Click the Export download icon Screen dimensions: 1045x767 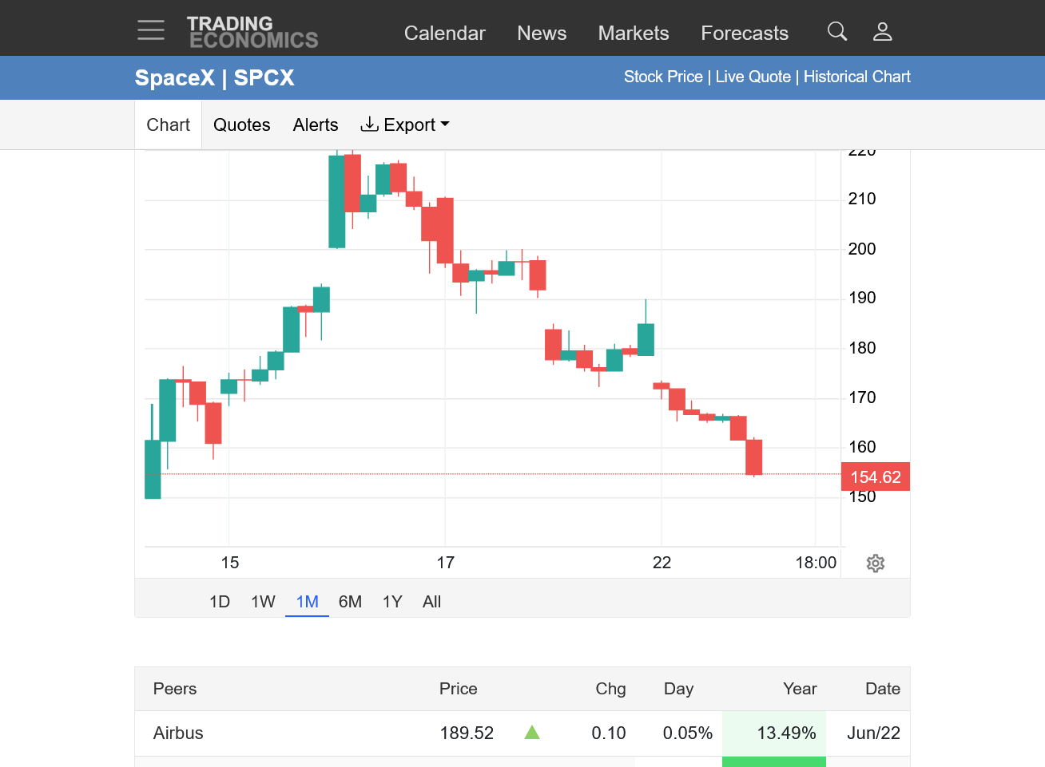[369, 125]
